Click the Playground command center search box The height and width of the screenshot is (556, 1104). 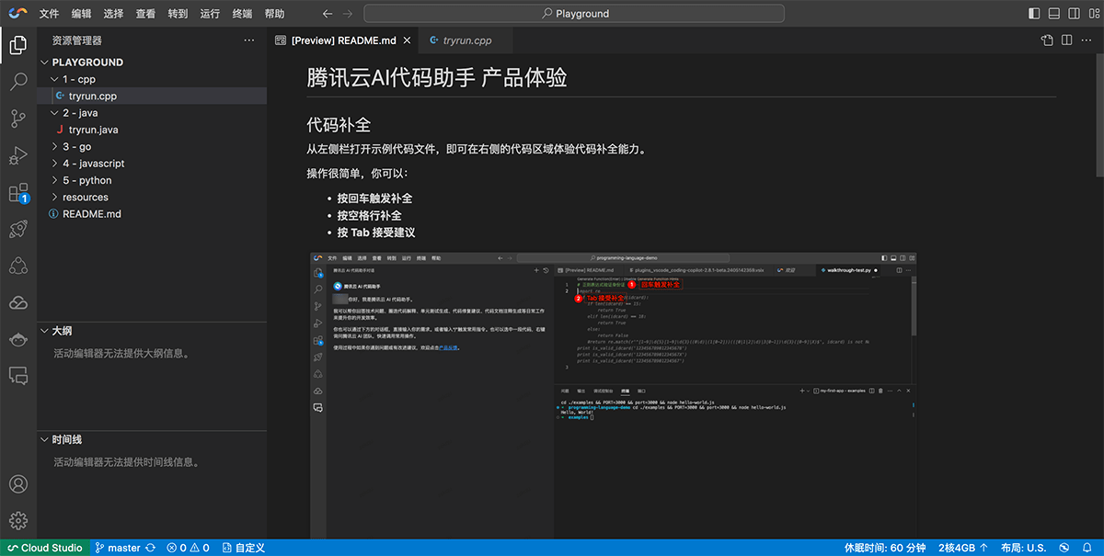pos(574,14)
